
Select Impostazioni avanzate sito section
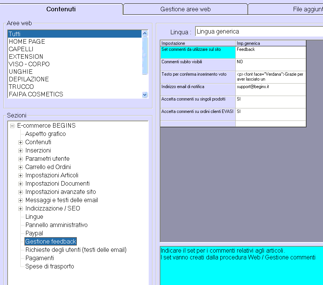(x=61, y=192)
